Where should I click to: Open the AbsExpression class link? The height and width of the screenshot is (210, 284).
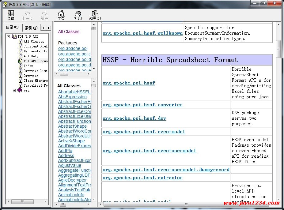tap(72, 97)
